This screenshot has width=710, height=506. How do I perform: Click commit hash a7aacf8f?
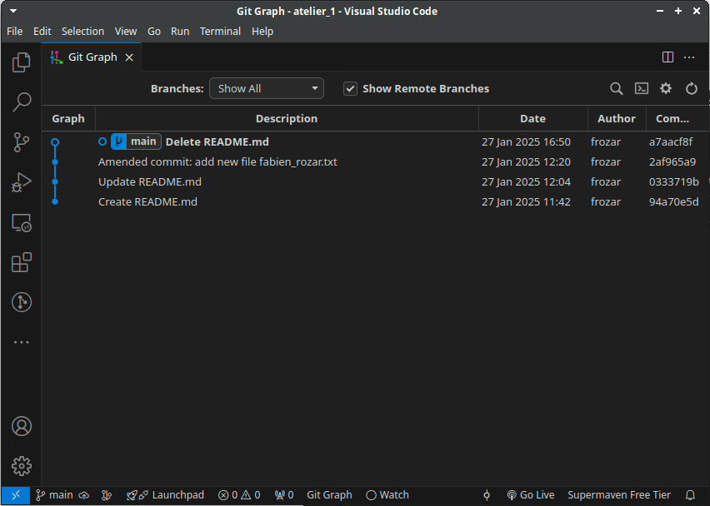coord(671,142)
